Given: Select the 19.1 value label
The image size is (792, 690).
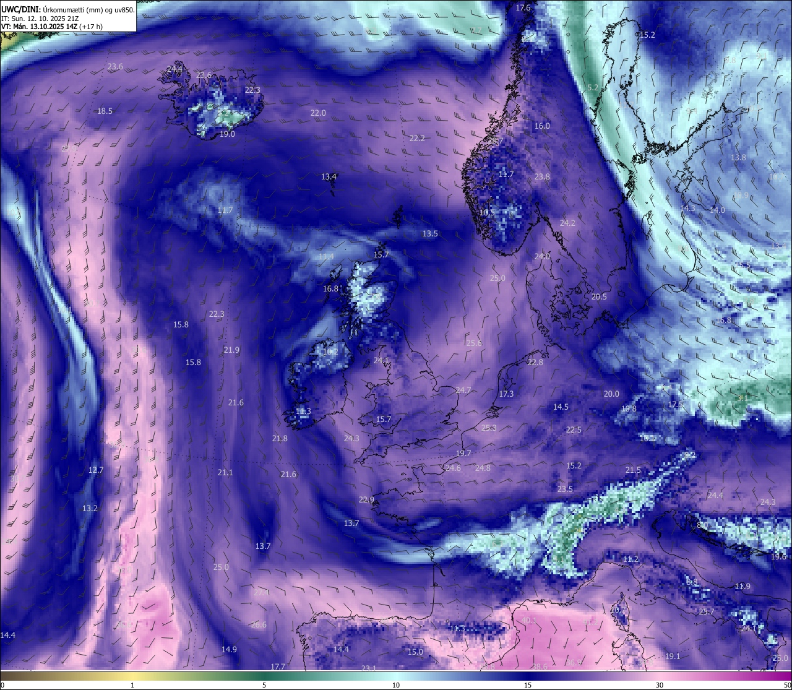Looking at the screenshot, I should pyautogui.click(x=673, y=657).
